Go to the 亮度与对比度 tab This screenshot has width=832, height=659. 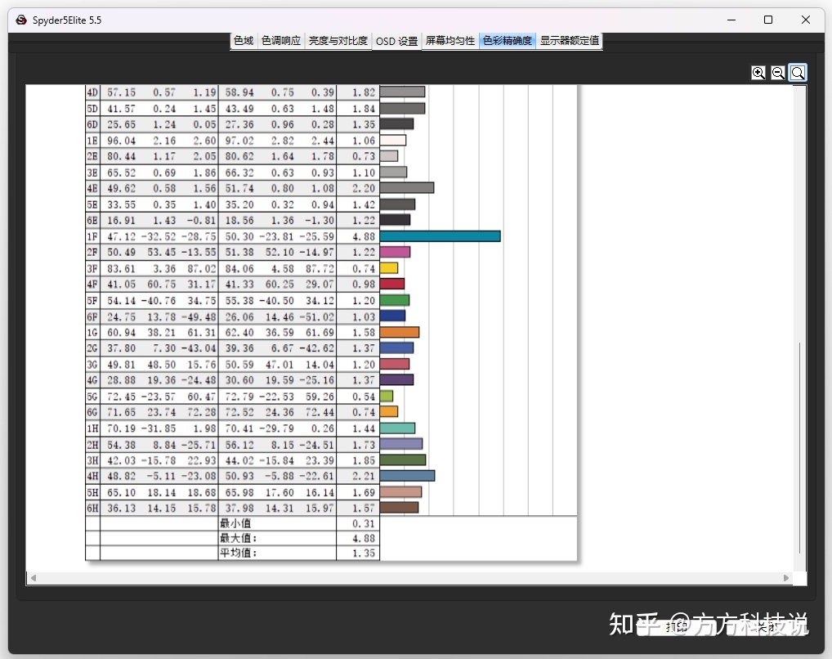click(338, 41)
